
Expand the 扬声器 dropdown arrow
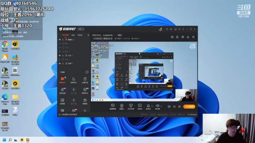(161, 106)
